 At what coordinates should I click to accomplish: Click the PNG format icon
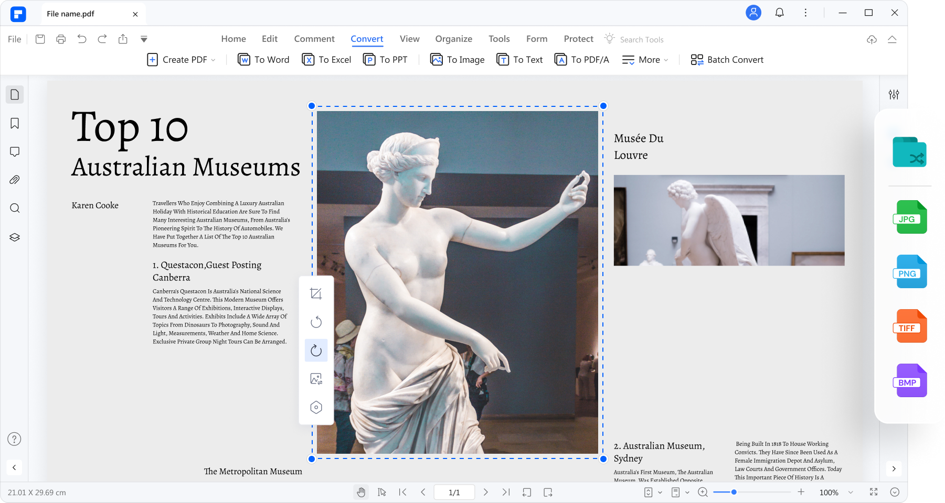coord(910,271)
